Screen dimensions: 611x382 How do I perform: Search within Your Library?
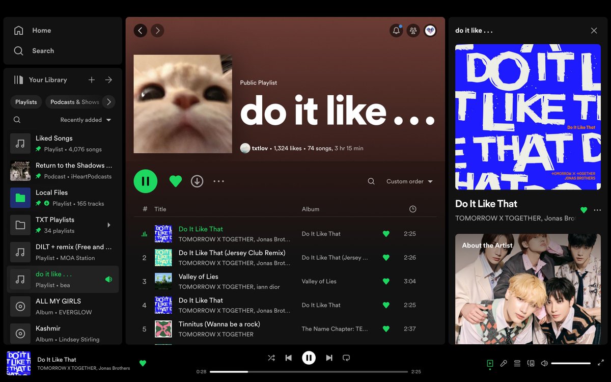coord(17,120)
